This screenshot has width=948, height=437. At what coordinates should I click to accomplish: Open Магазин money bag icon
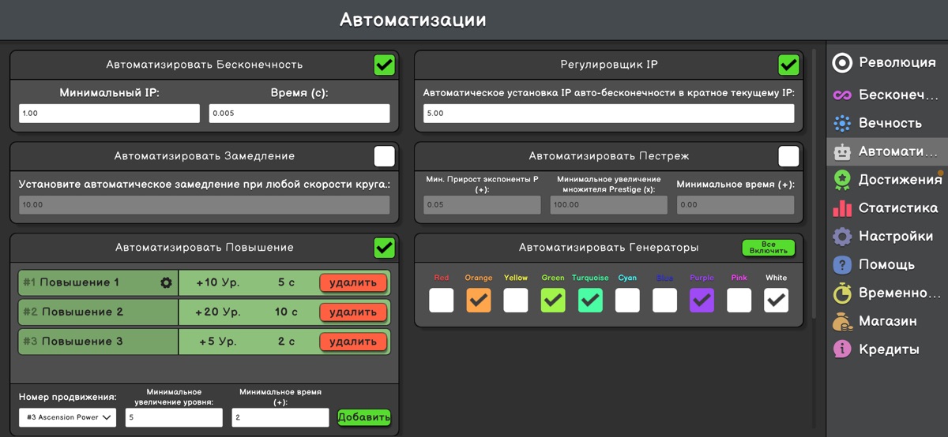[843, 322]
